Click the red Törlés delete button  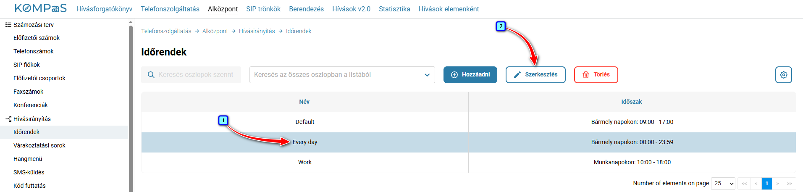point(596,75)
